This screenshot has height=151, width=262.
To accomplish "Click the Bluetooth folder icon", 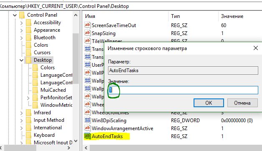I will tap(28, 38).
